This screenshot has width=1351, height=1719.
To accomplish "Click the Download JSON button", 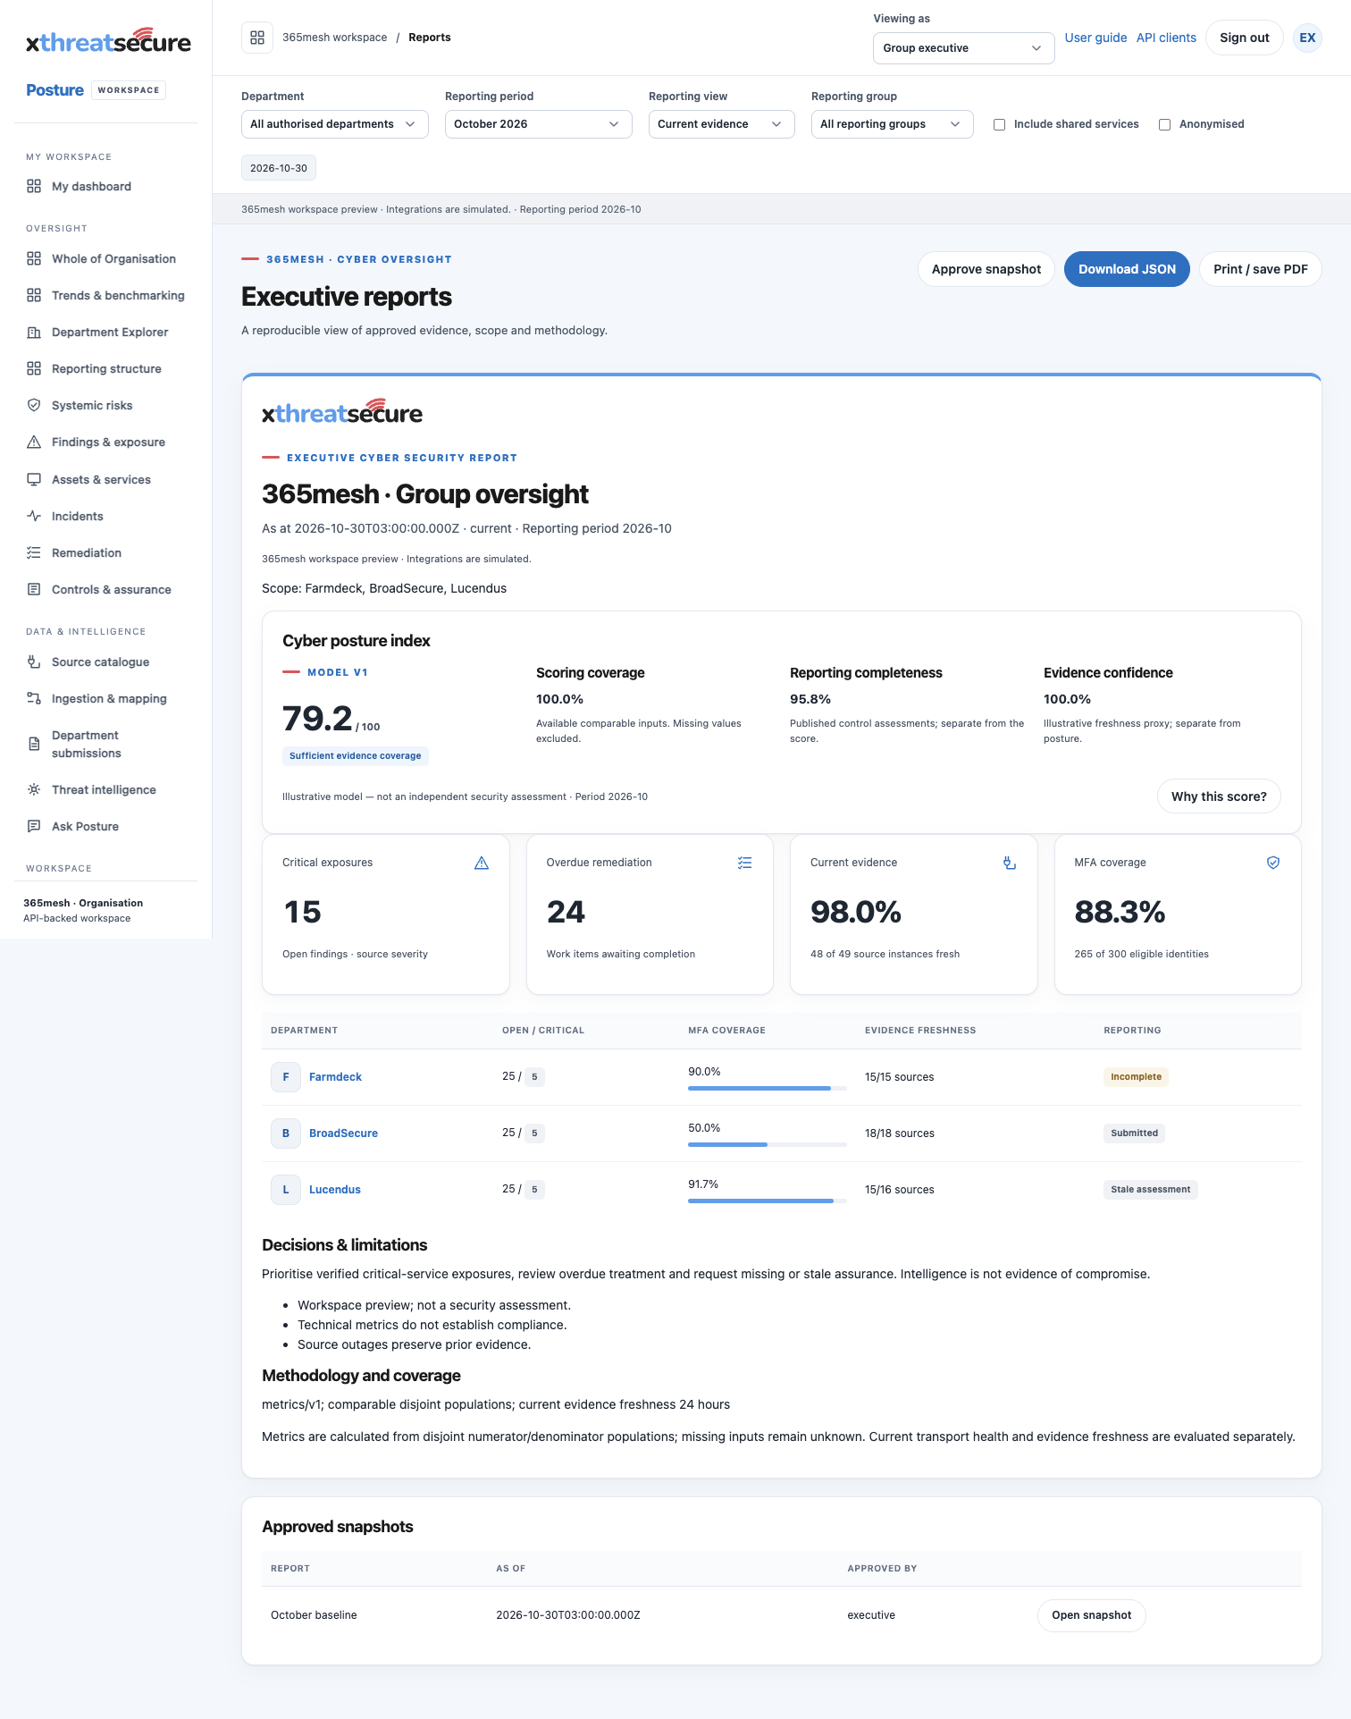I will (x=1127, y=269).
